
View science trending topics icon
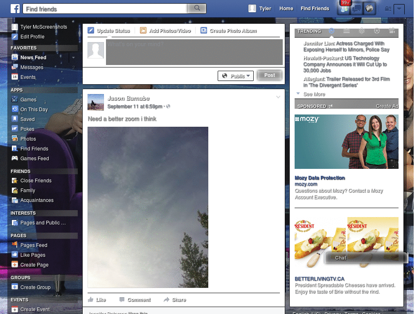pyautogui.click(x=362, y=31)
